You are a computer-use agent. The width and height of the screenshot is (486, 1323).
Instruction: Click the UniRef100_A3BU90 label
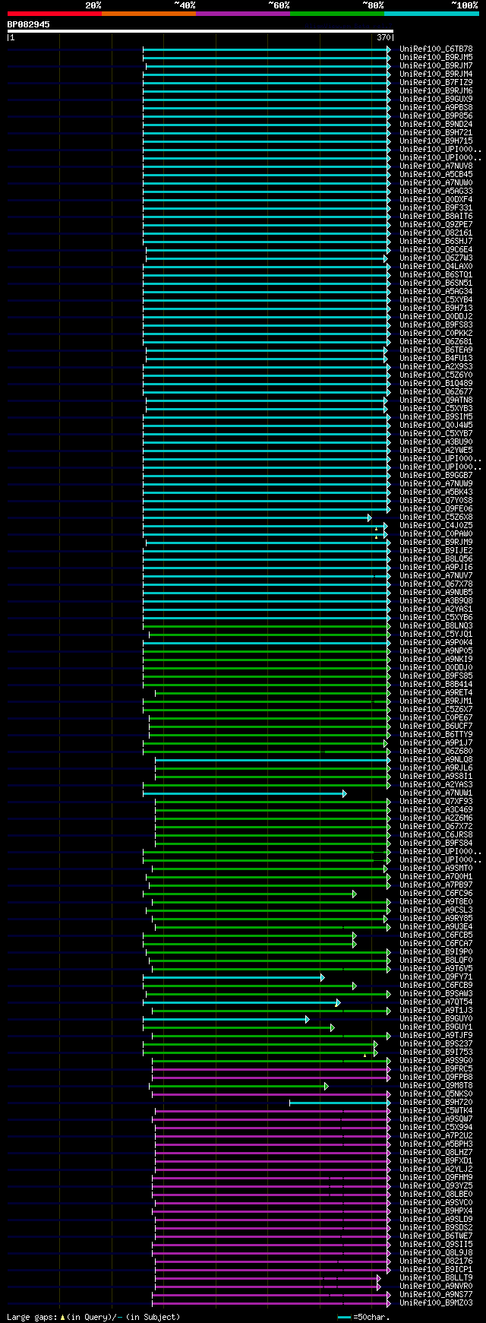pyautogui.click(x=436, y=442)
